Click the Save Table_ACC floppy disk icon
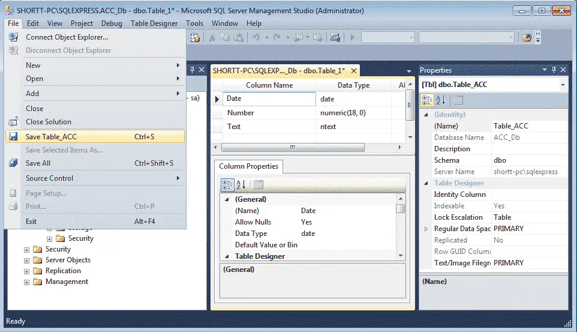577x332 pixels. pyautogui.click(x=13, y=136)
